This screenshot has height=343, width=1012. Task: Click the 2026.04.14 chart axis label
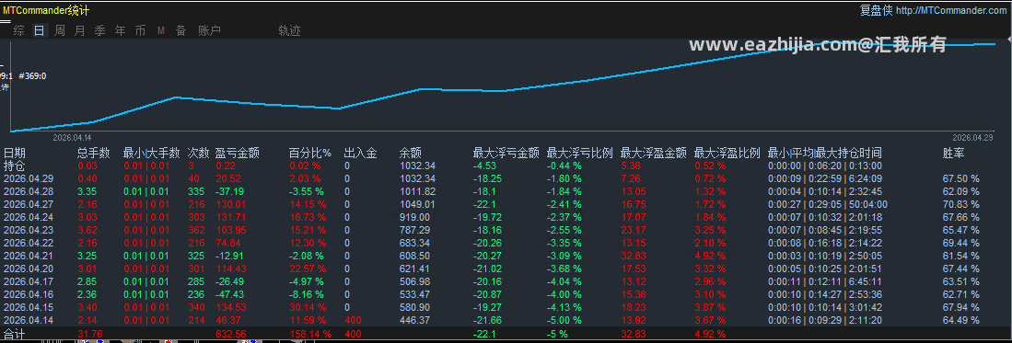pos(72,137)
